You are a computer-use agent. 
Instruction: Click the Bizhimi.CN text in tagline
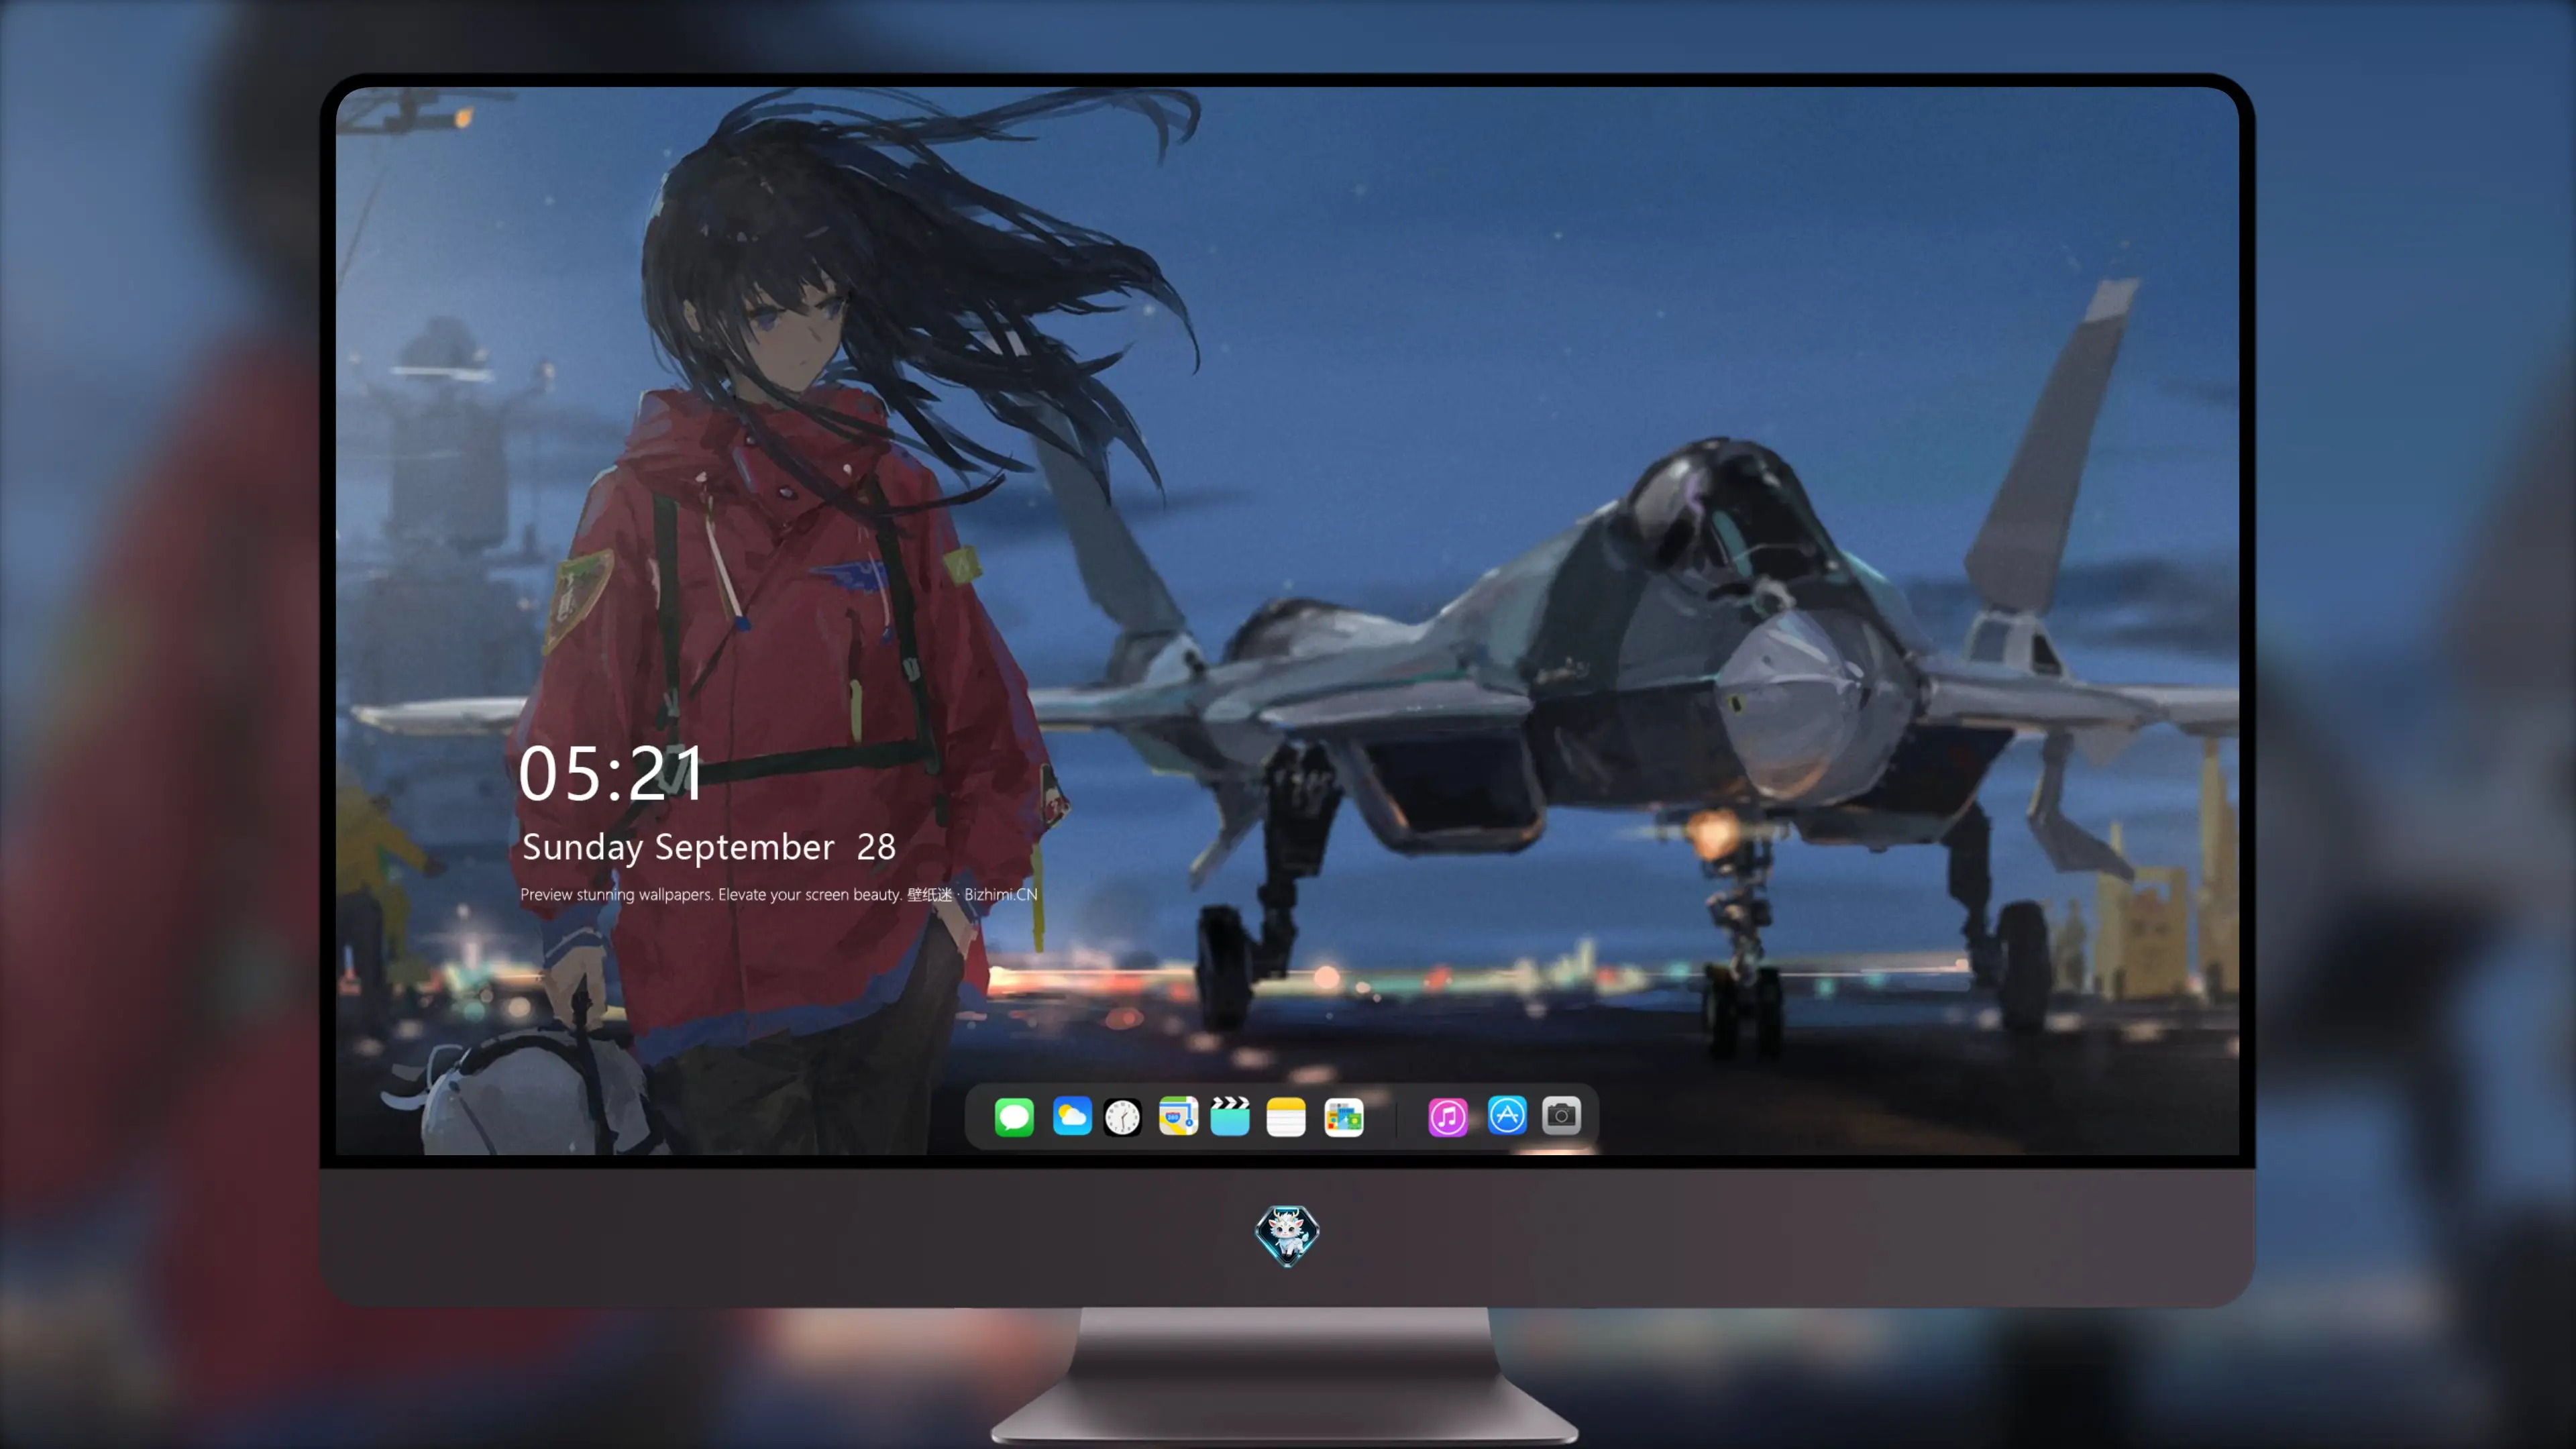tap(1001, 894)
